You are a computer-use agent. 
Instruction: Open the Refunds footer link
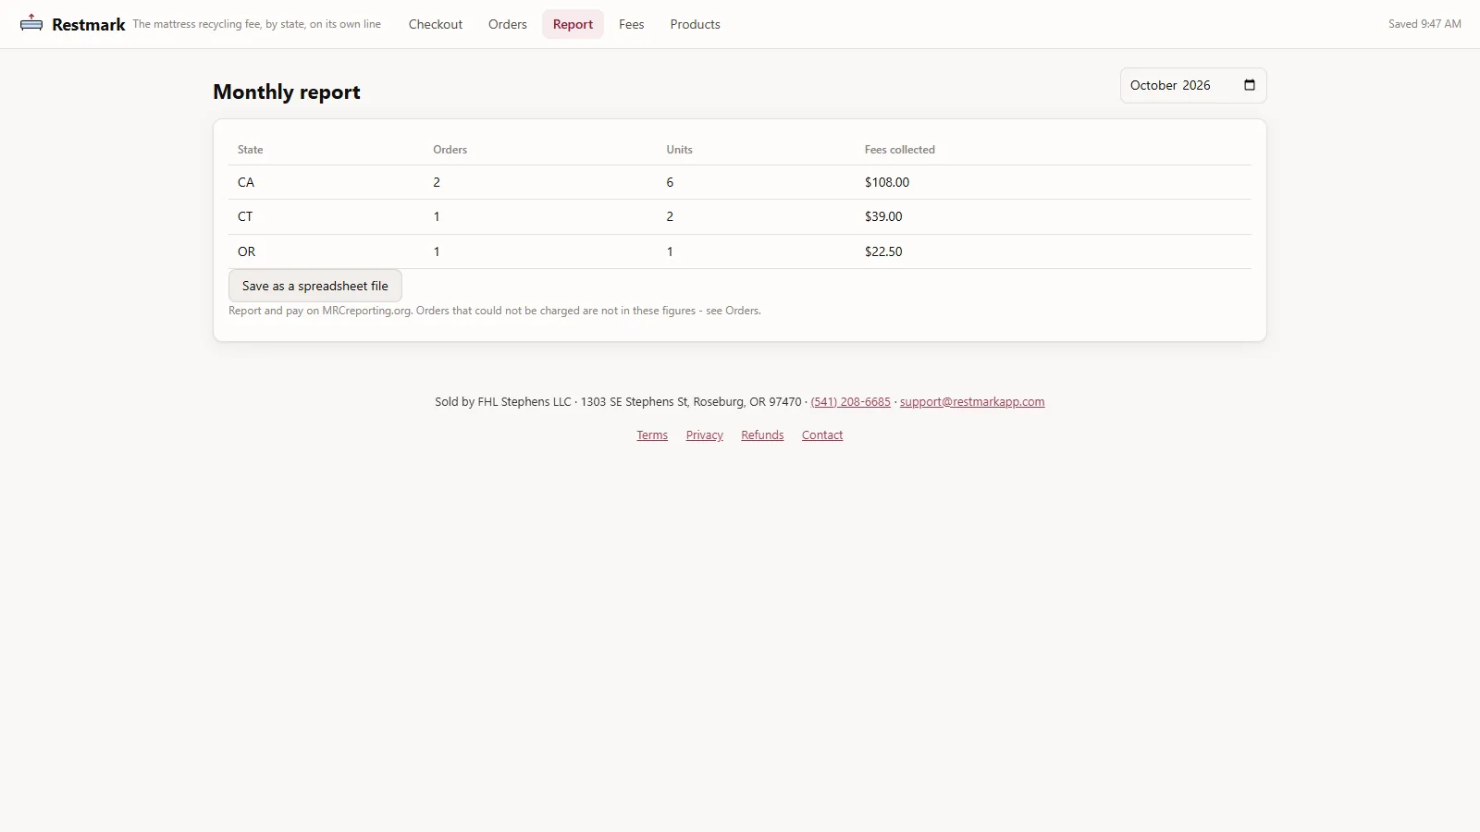click(x=762, y=435)
